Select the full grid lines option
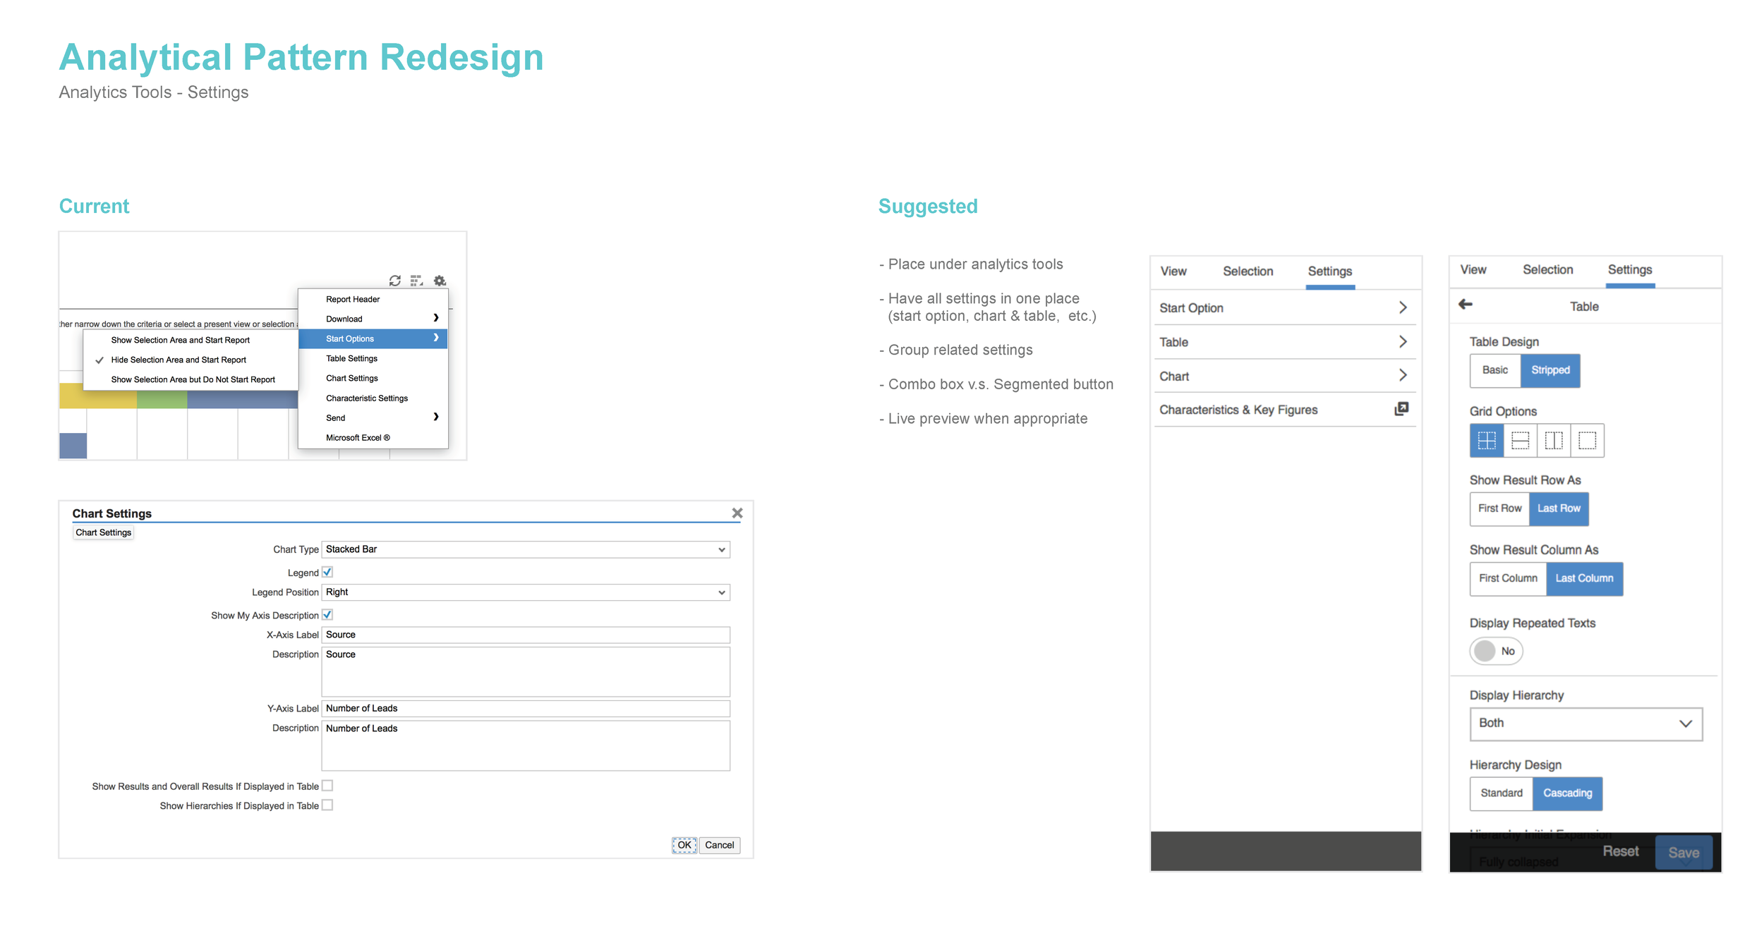 click(1487, 441)
